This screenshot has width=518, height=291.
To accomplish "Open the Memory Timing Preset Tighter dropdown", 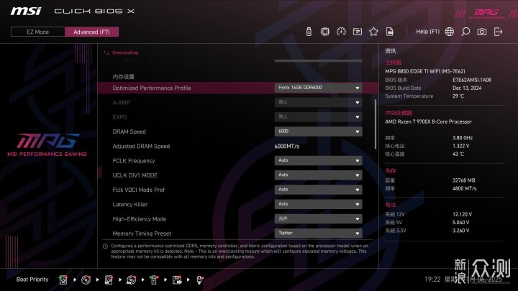I will pyautogui.click(x=318, y=234).
